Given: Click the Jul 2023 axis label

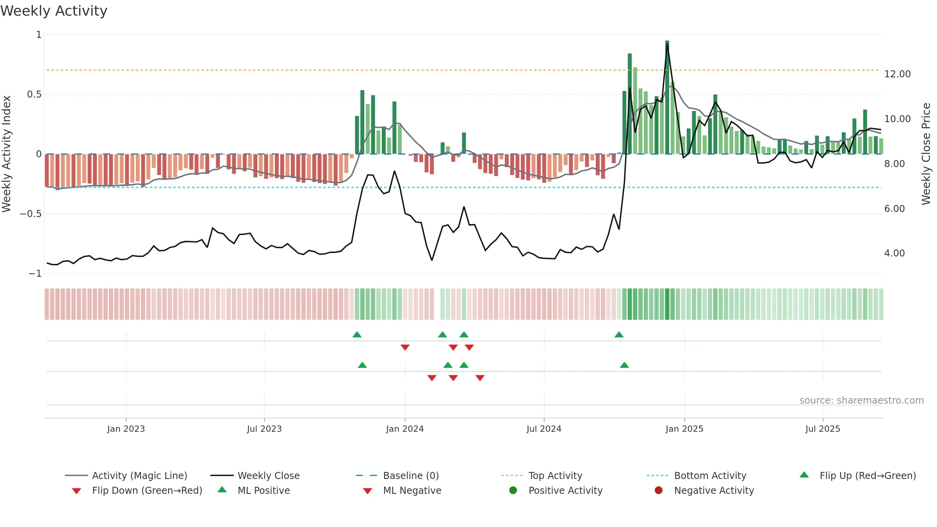Looking at the screenshot, I should click(264, 429).
